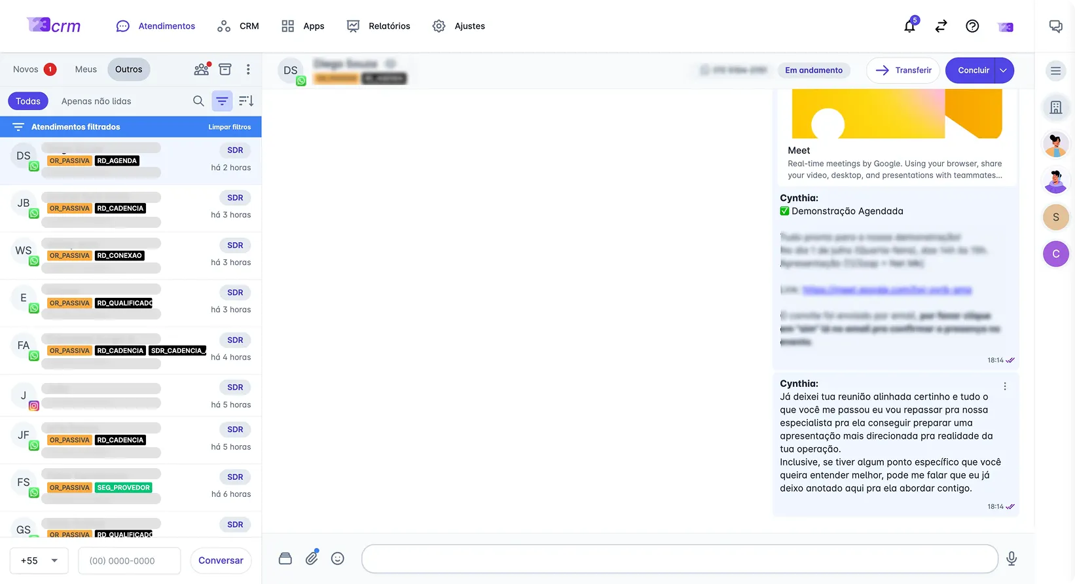
Task: Expand the Concluir dropdown arrow
Action: coord(1003,71)
